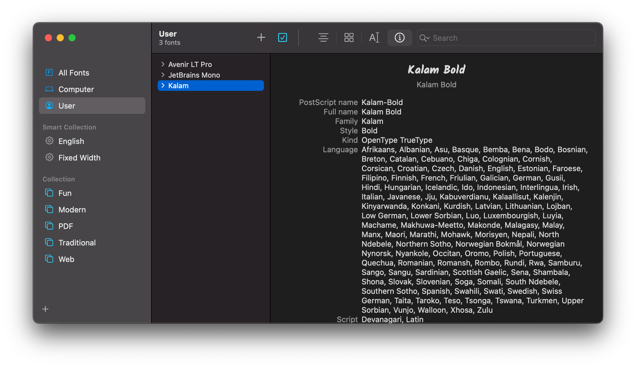This screenshot has width=636, height=367.
Task: Toggle the font validation checkbox in toolbar
Action: click(282, 37)
